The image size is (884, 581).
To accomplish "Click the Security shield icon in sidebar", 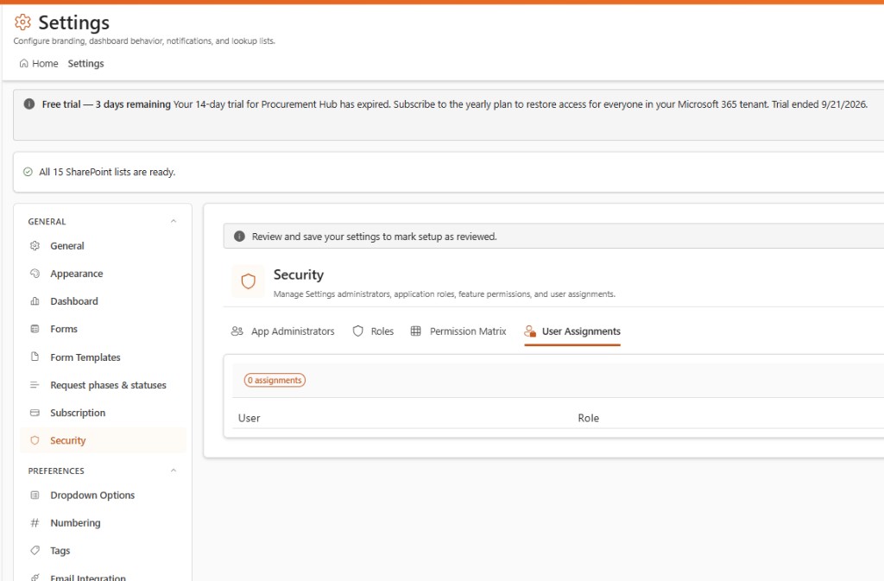I will coord(35,440).
